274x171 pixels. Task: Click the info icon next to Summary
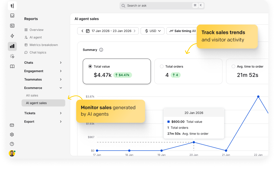101,50
